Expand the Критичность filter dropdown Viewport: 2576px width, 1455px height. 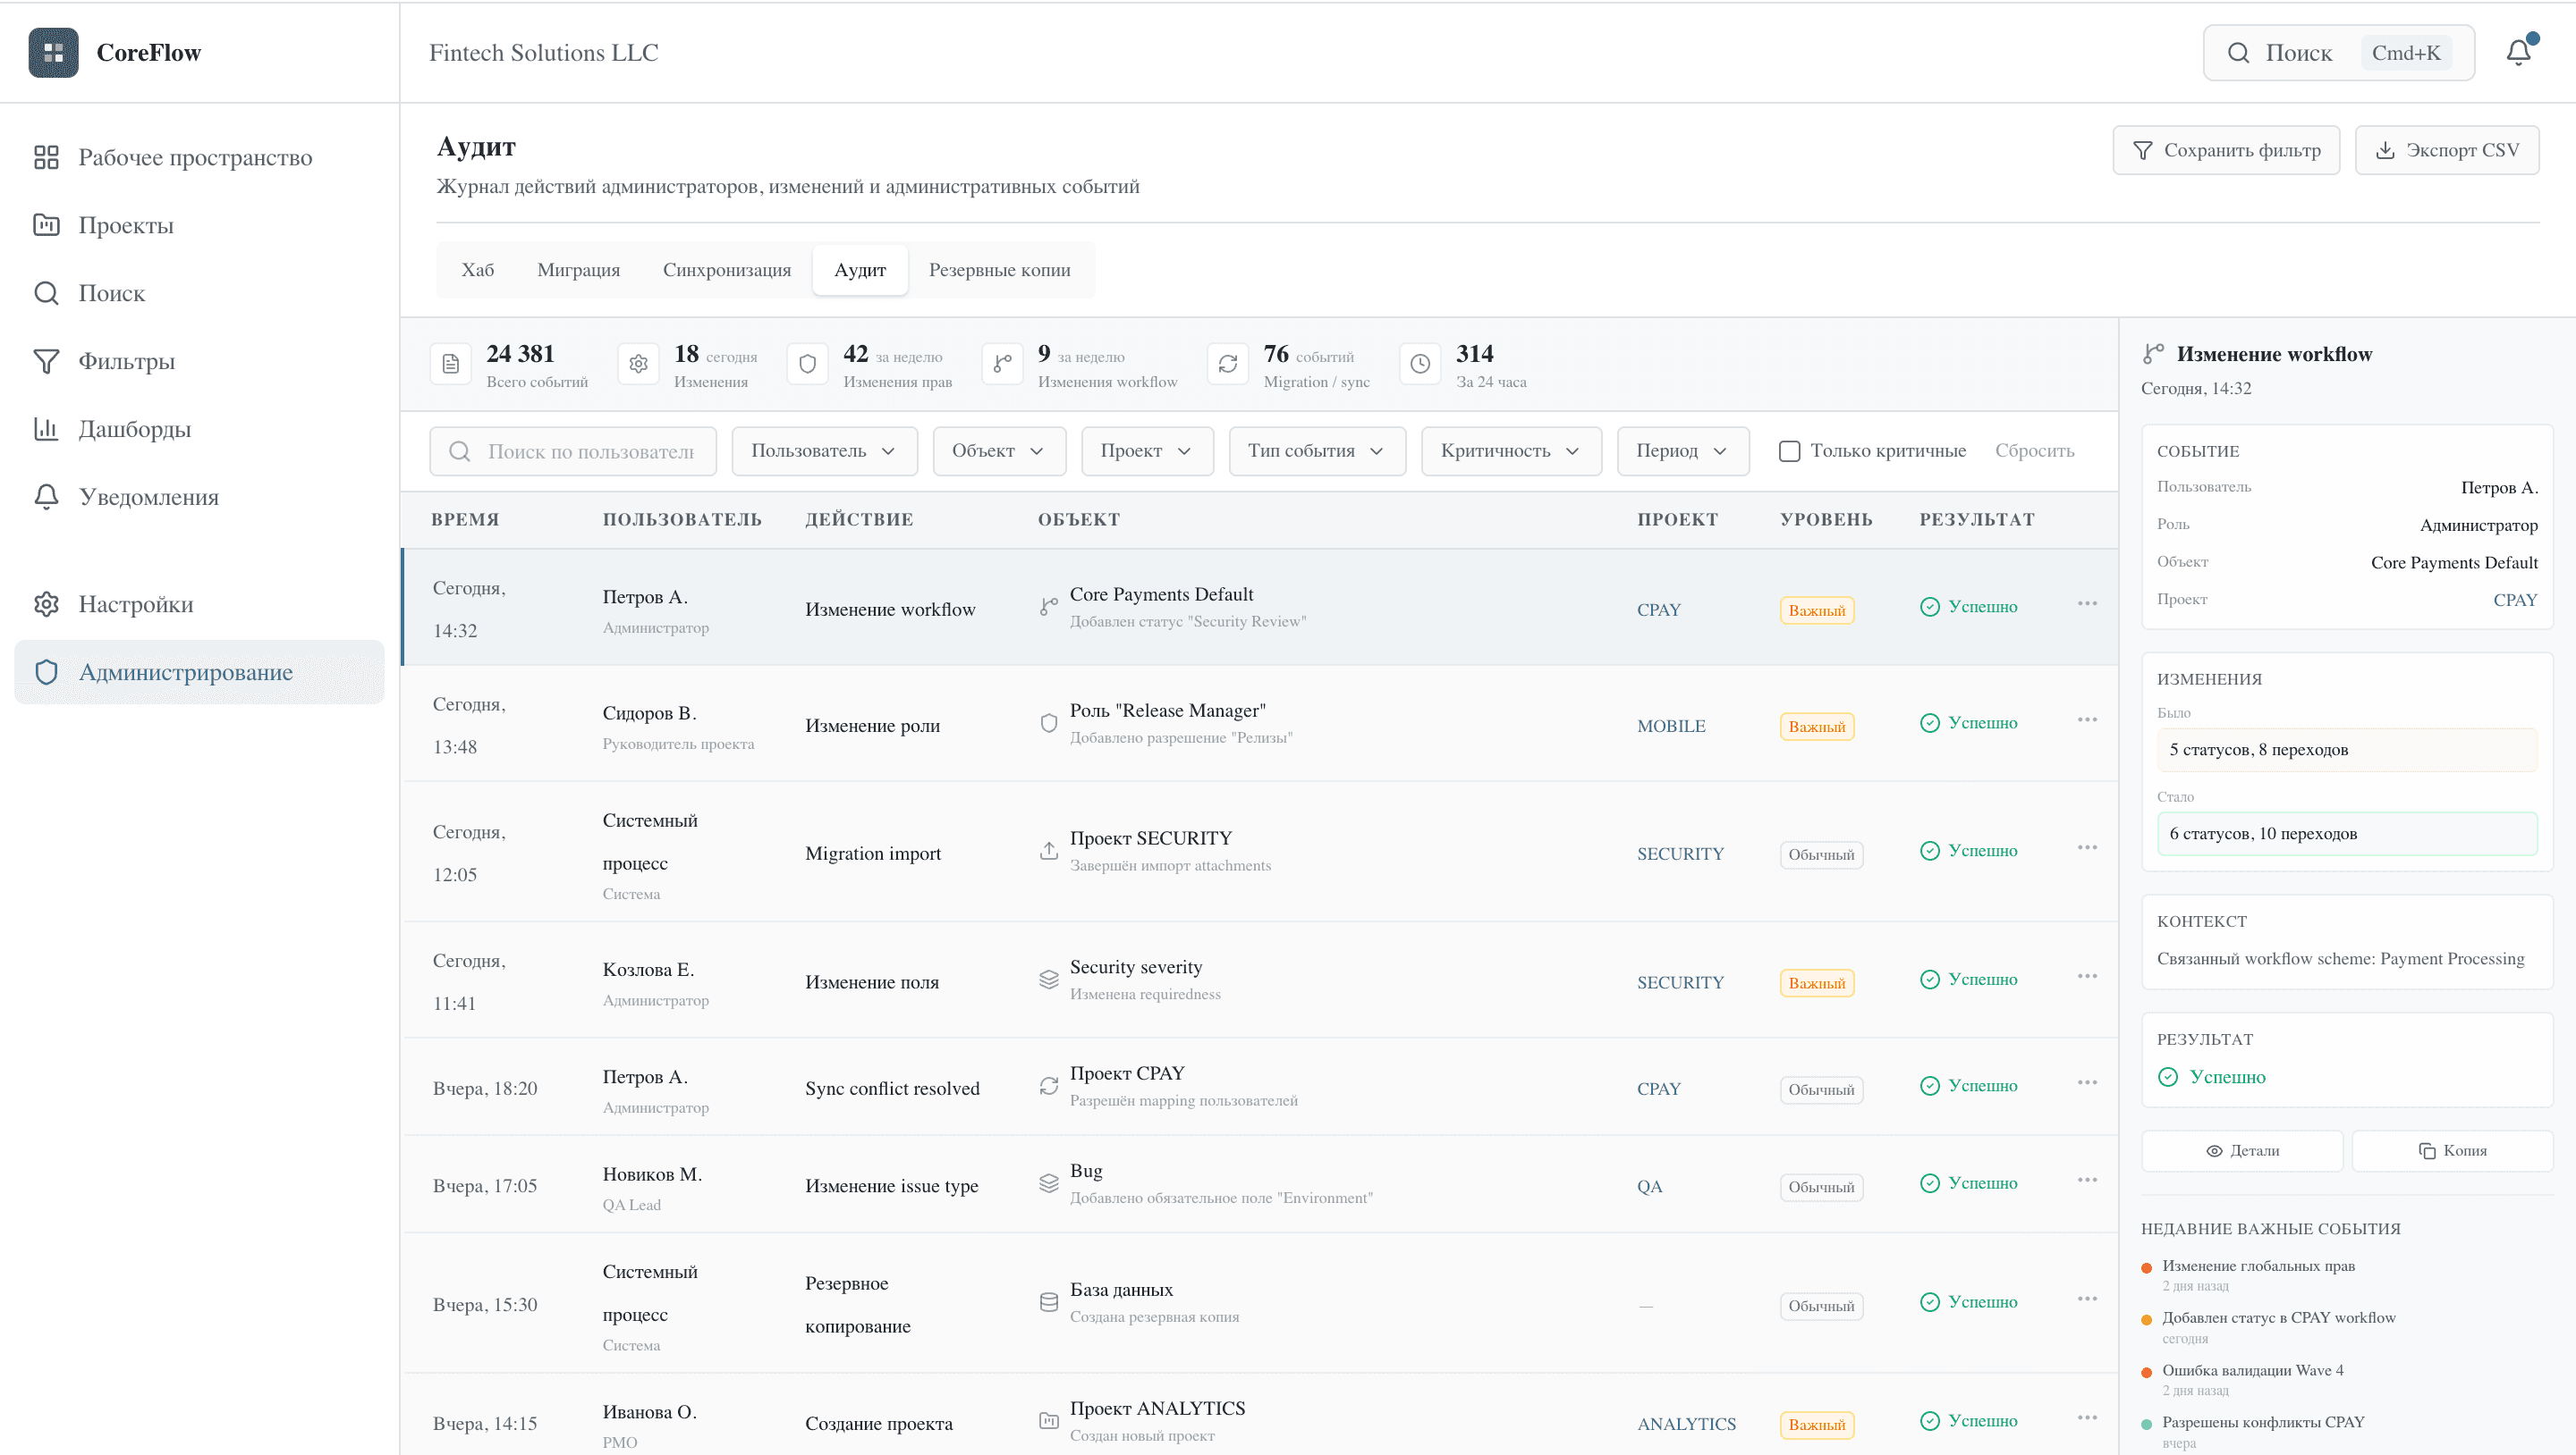tap(1510, 450)
